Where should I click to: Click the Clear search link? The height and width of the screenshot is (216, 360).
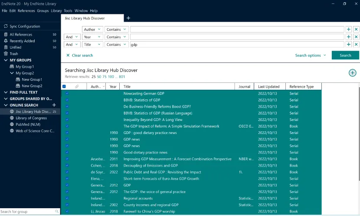pyautogui.click(x=82, y=56)
